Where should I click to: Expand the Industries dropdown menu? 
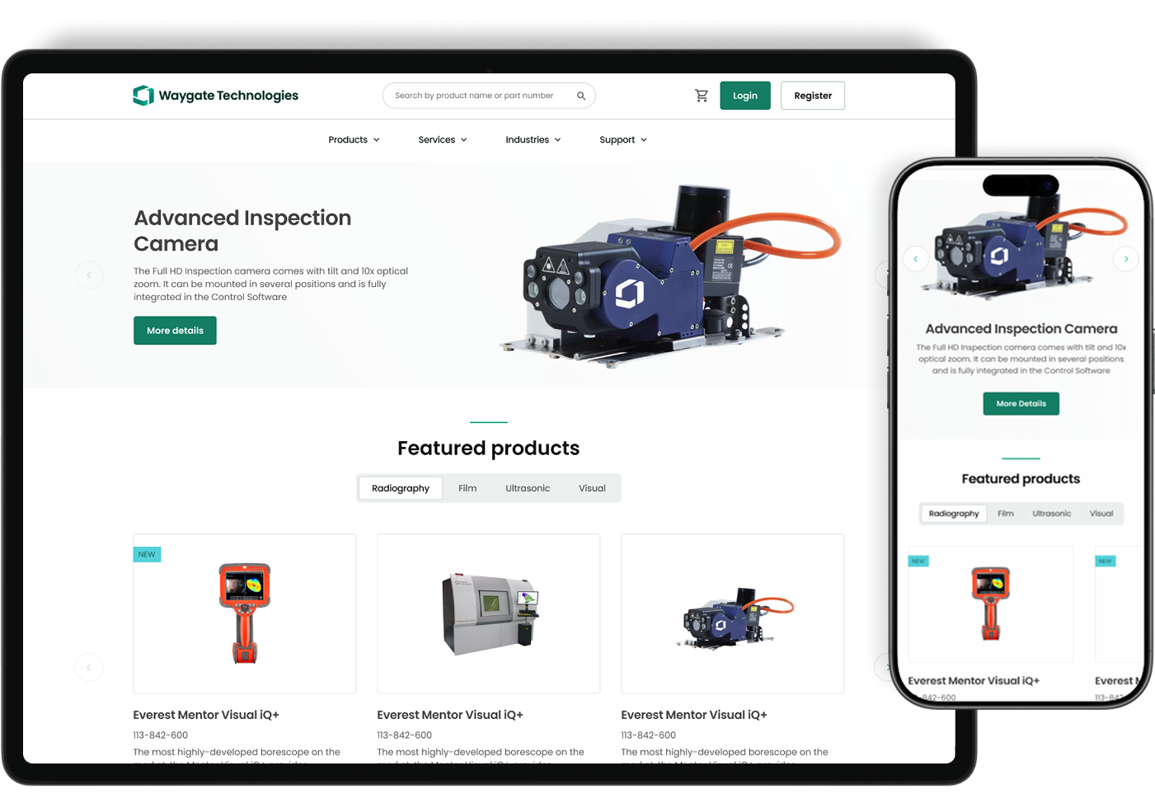(533, 140)
